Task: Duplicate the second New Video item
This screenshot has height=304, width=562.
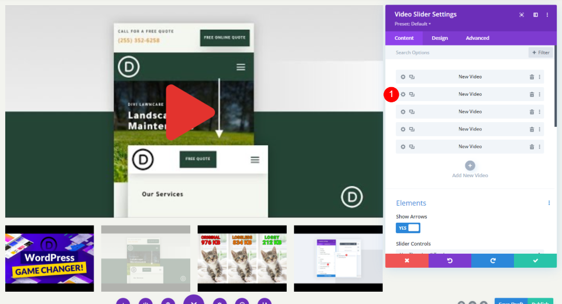Action: [412, 95]
